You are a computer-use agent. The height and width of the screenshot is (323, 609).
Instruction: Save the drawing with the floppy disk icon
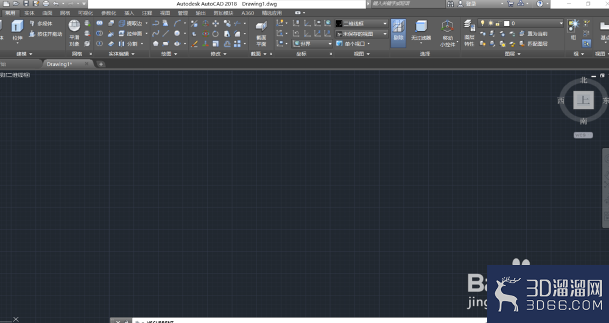(x=26, y=4)
